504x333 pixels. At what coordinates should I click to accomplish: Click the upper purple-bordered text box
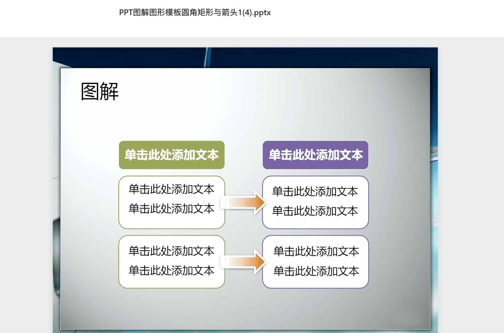(x=316, y=202)
